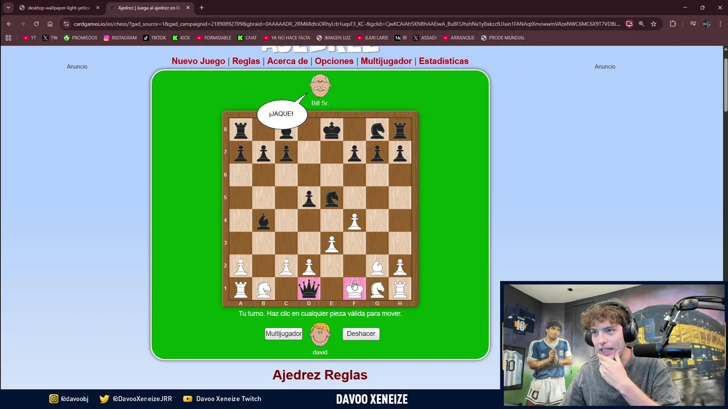
Task: Open the PRODE MUNDIAL bookmark
Action: tap(503, 38)
